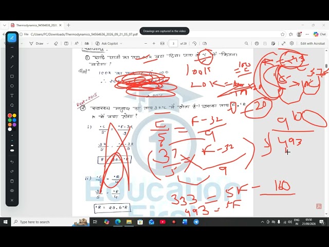Open Copilot Chat button
Image resolution: width=329 pixels, height=247 pixels.
[319, 34]
